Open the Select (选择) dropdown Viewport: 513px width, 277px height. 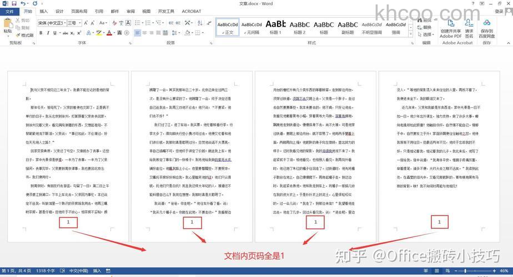click(x=426, y=34)
